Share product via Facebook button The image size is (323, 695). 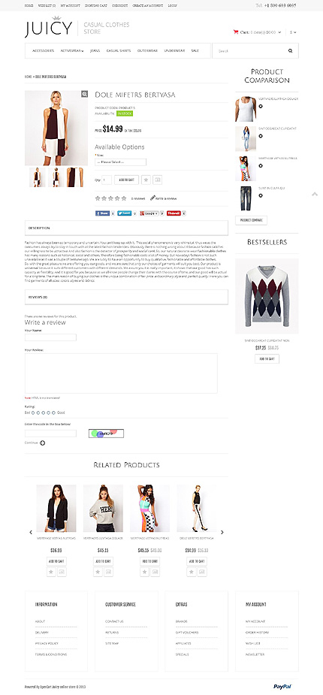(102, 213)
